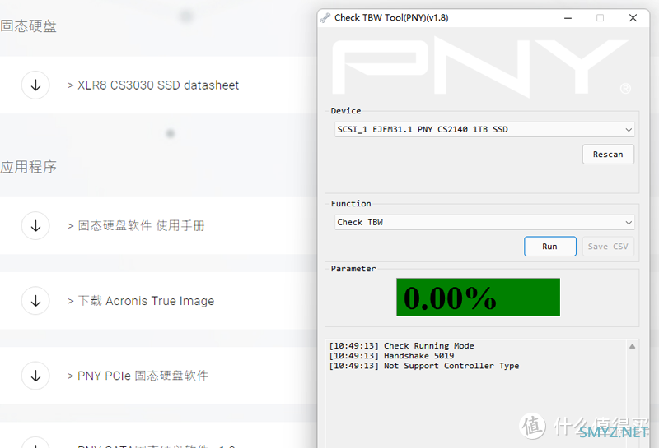Click download arrow beside 固态硬盘软件 使用手册
659x448 pixels.
(x=35, y=226)
